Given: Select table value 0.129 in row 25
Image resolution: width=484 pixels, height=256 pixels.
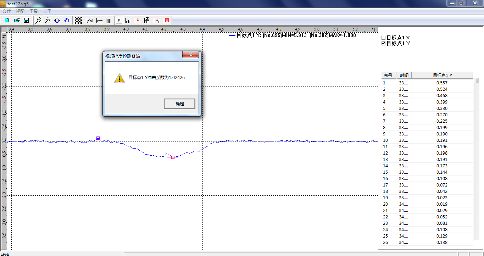Looking at the screenshot, I should 442,236.
